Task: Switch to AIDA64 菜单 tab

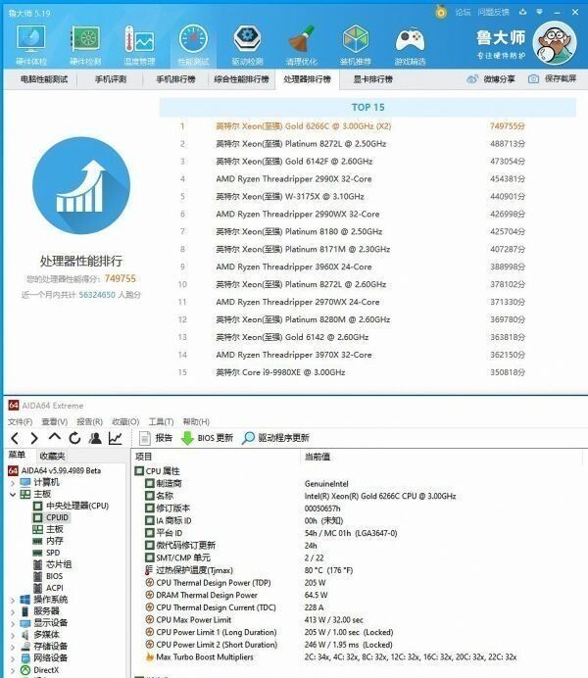Action: click(x=17, y=455)
